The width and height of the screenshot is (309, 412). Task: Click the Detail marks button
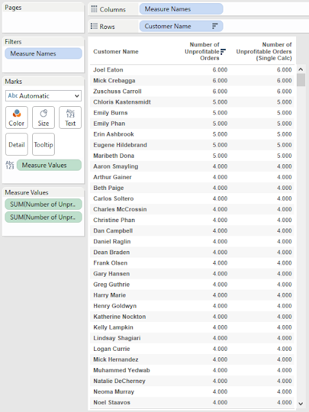tap(17, 144)
